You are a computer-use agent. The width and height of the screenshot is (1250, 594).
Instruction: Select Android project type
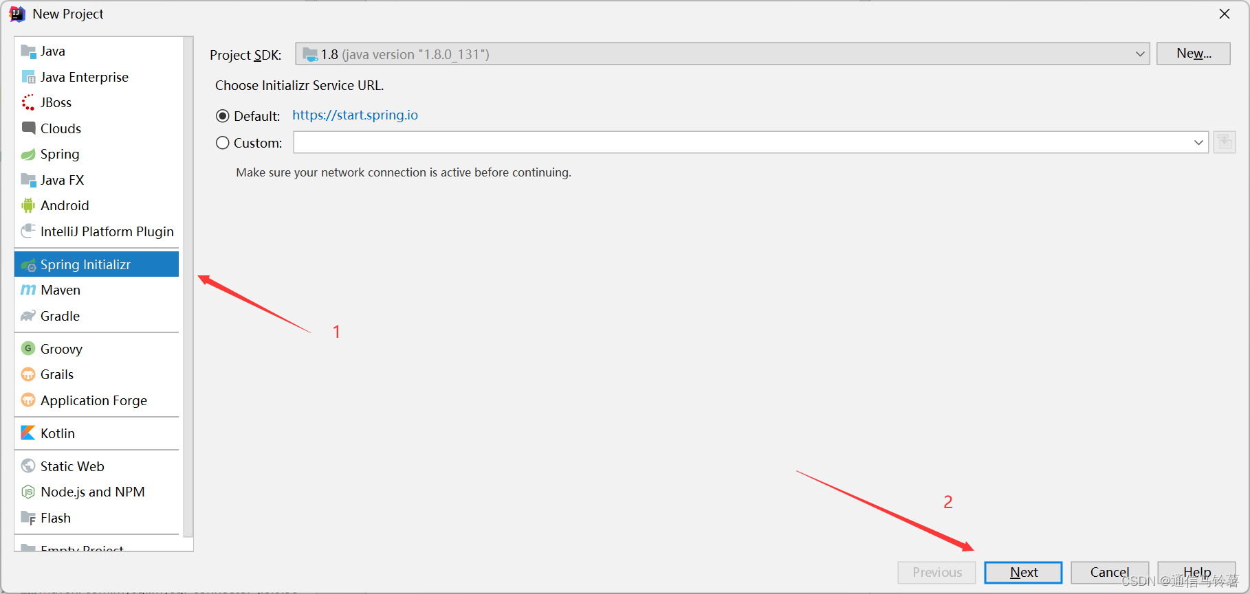point(96,205)
